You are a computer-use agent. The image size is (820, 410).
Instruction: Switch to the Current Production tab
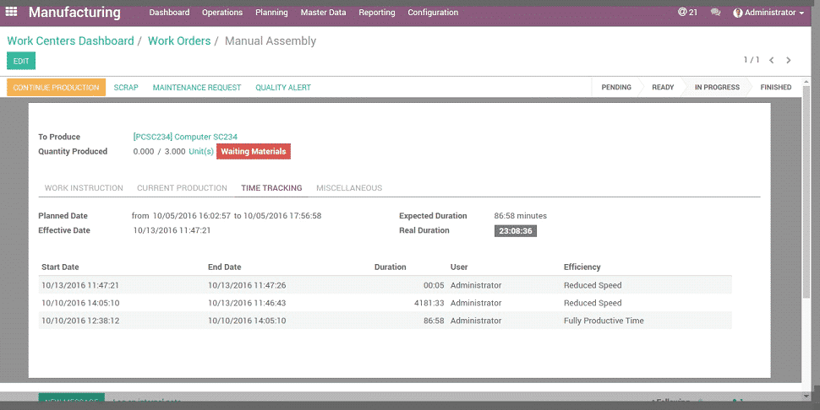point(182,188)
